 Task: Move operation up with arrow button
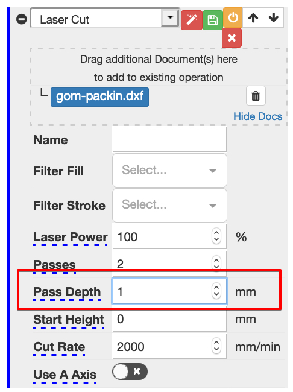pos(253,17)
